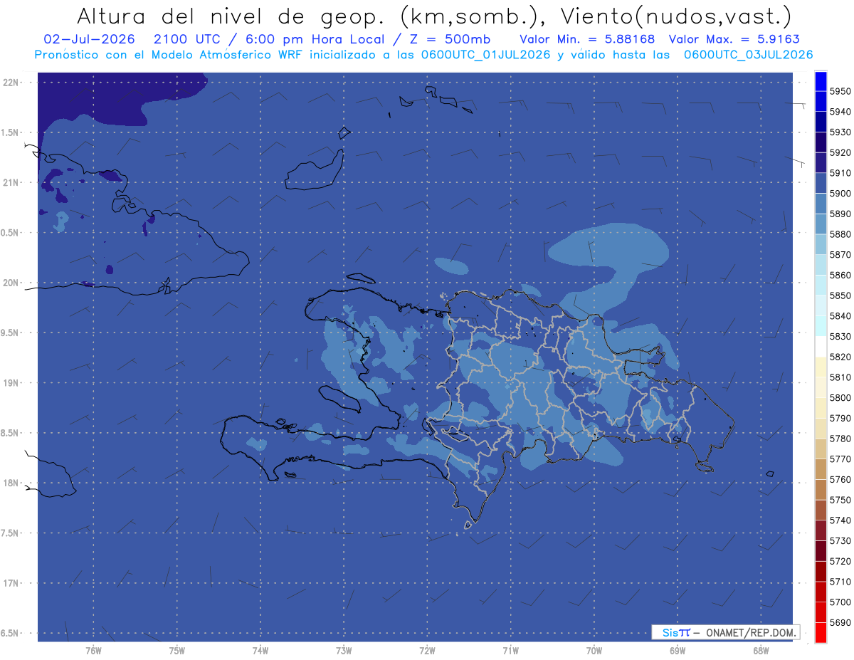Click the latitude label '18N'

11,483
